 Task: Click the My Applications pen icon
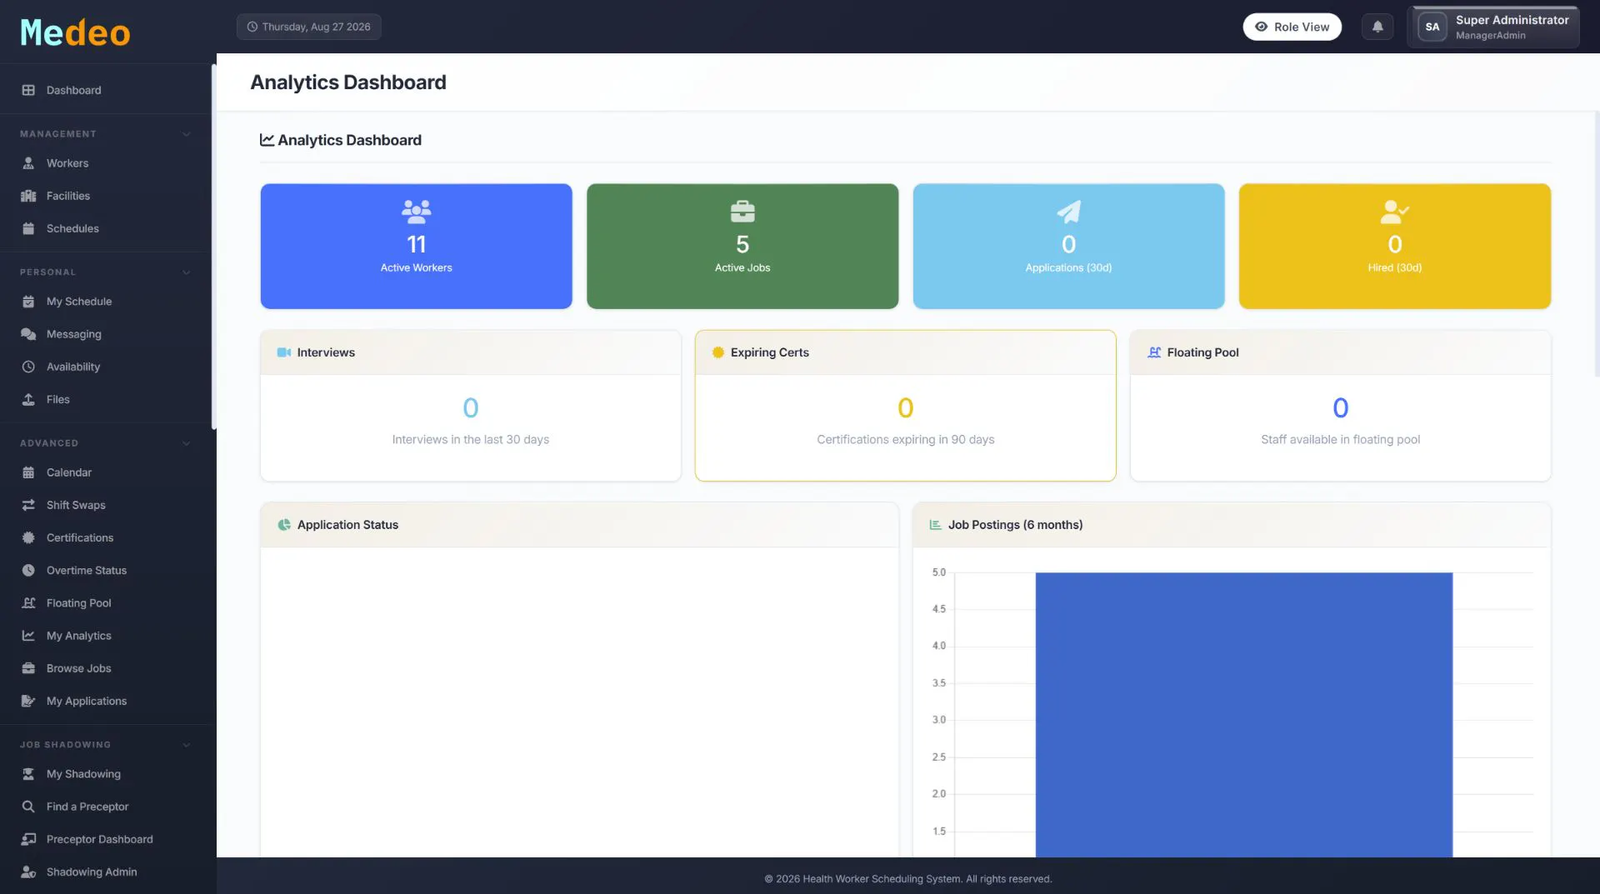point(28,701)
